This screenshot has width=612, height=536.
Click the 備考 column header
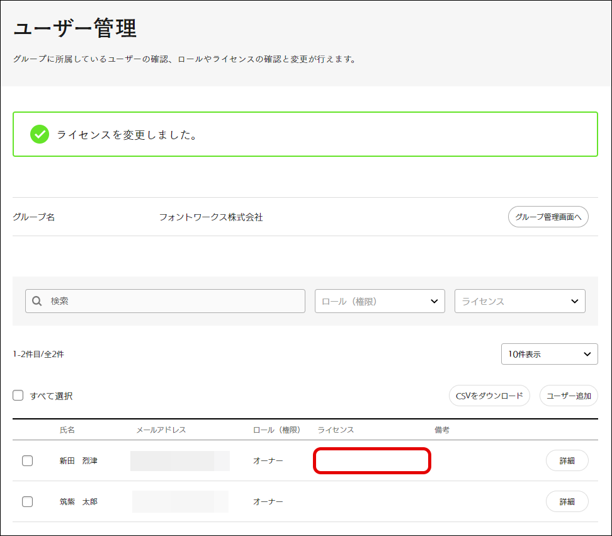coord(442,430)
